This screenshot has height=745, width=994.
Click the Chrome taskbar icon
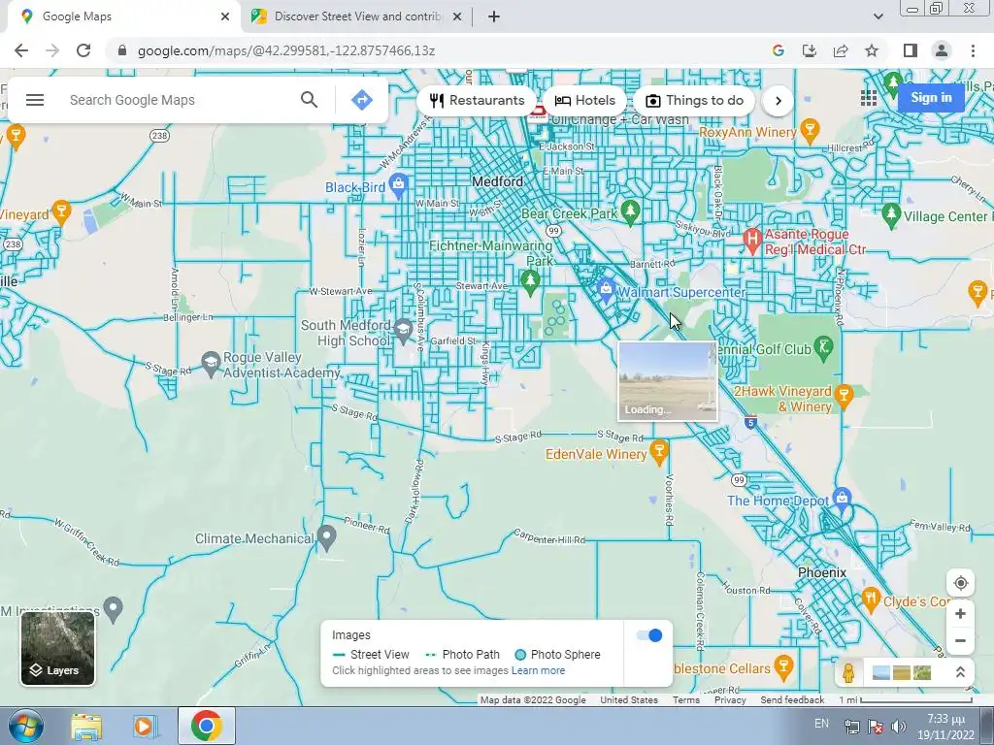click(206, 726)
